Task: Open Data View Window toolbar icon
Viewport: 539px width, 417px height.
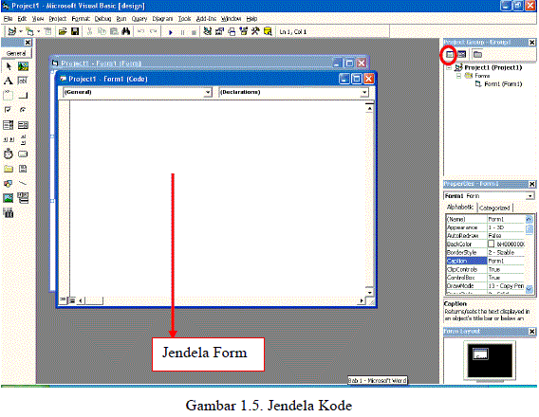Action: 268,31
